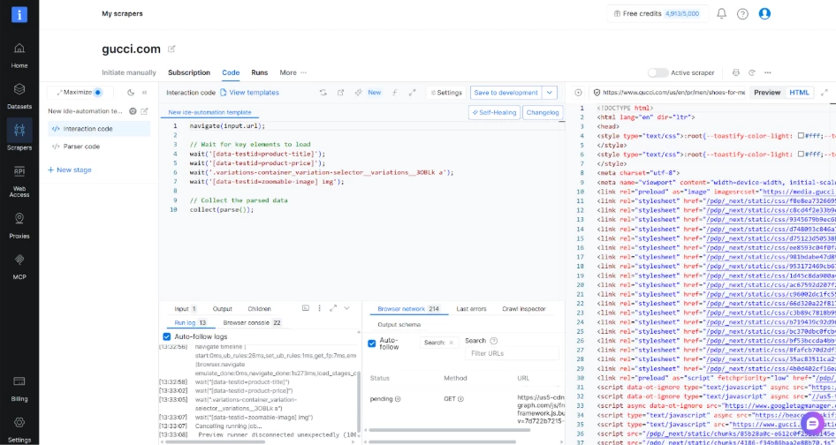Expand the input panel fullscreen icon
Screen dimensions: 836x445
(333, 308)
